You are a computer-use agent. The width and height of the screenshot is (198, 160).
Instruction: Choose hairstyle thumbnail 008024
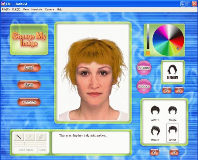172,113
